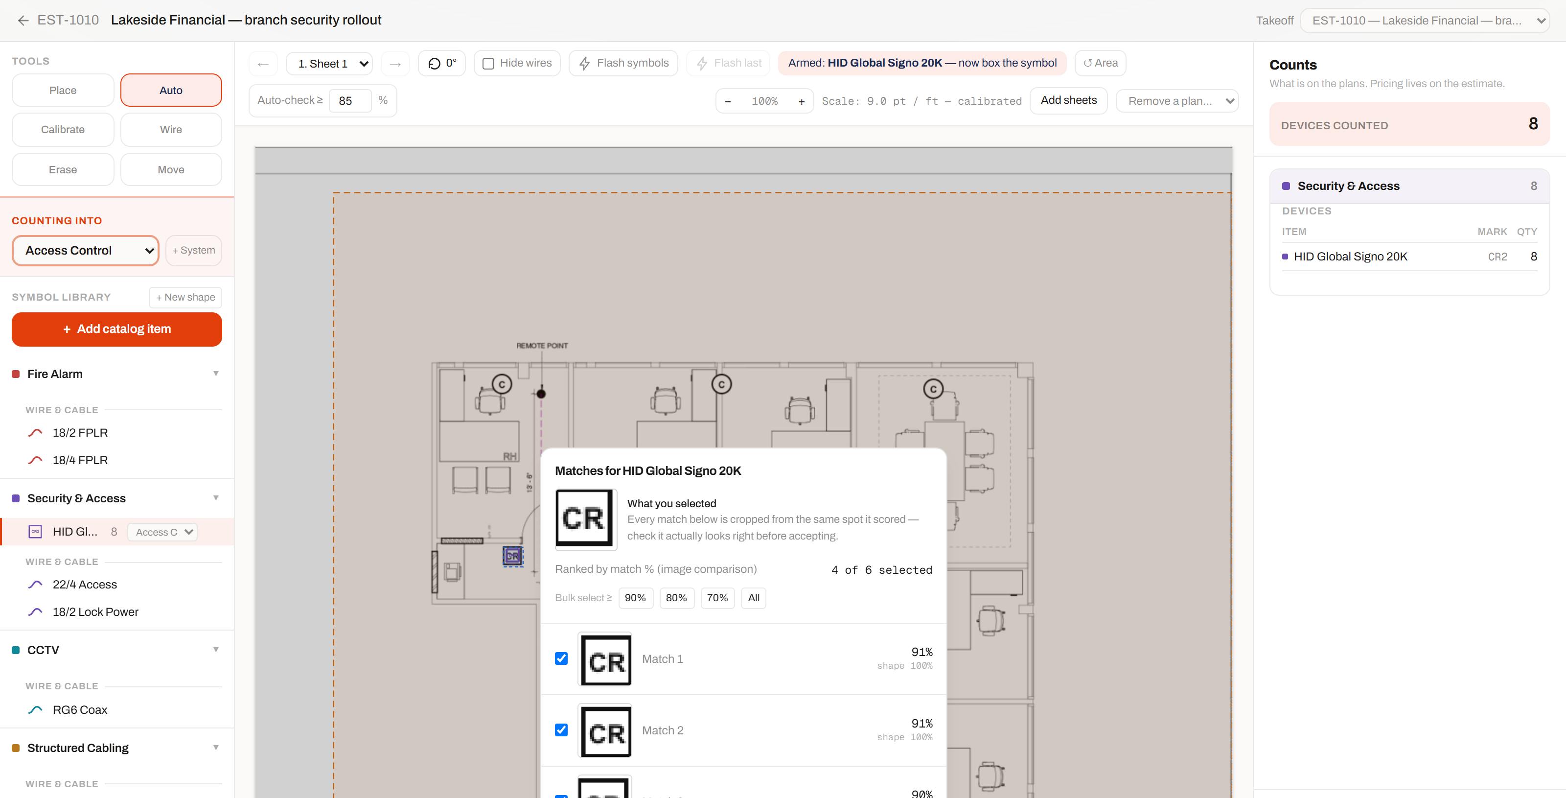
Task: Go to the previous sheet arrow
Action: tap(263, 63)
